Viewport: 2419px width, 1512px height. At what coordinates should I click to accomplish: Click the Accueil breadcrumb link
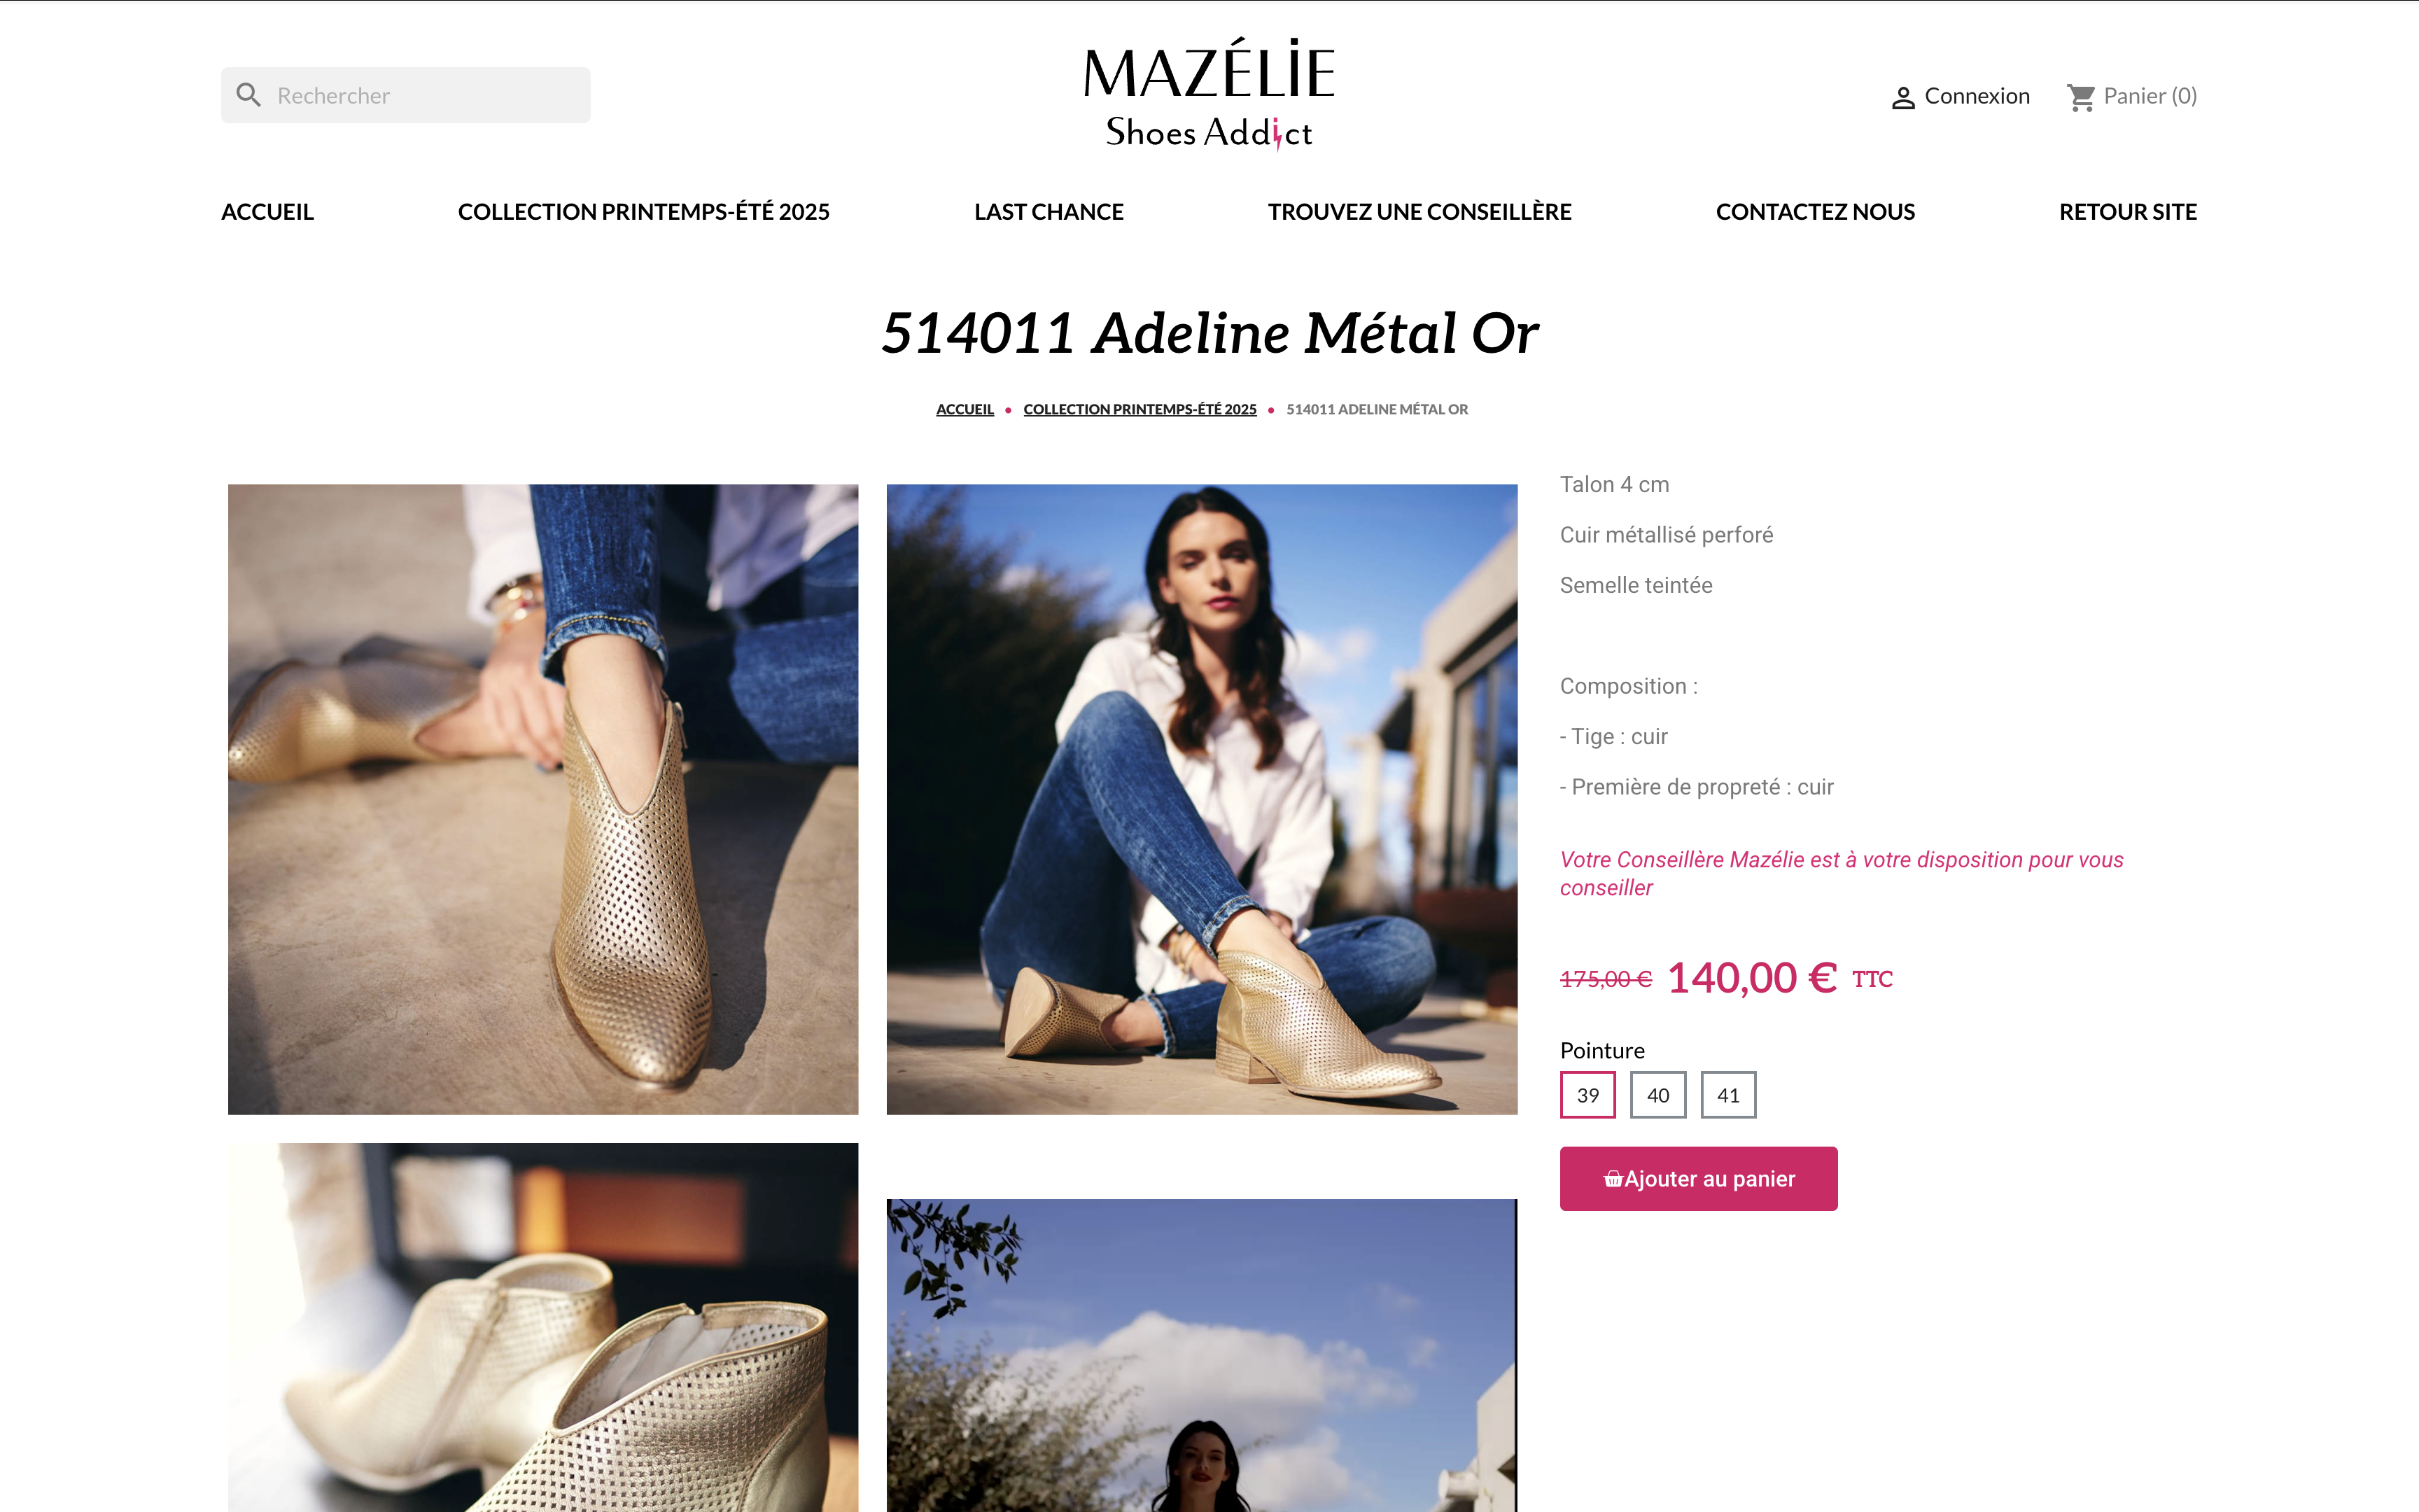pos(965,409)
